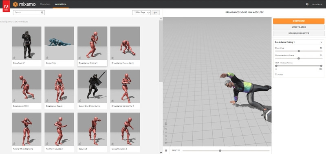Select the Breakdance 1990 animation thumbnail
This screenshot has height=154, width=326.
[x=26, y=86]
